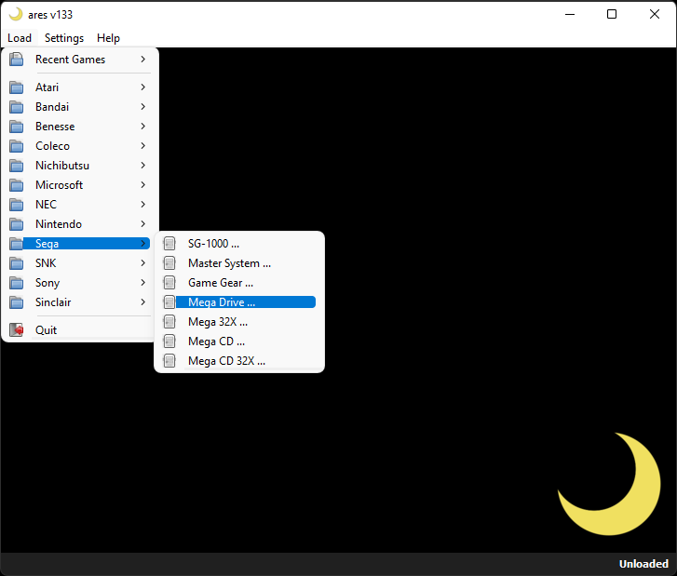Click the Sinclair folder icon
Screen dimensions: 677x576
pos(17,302)
